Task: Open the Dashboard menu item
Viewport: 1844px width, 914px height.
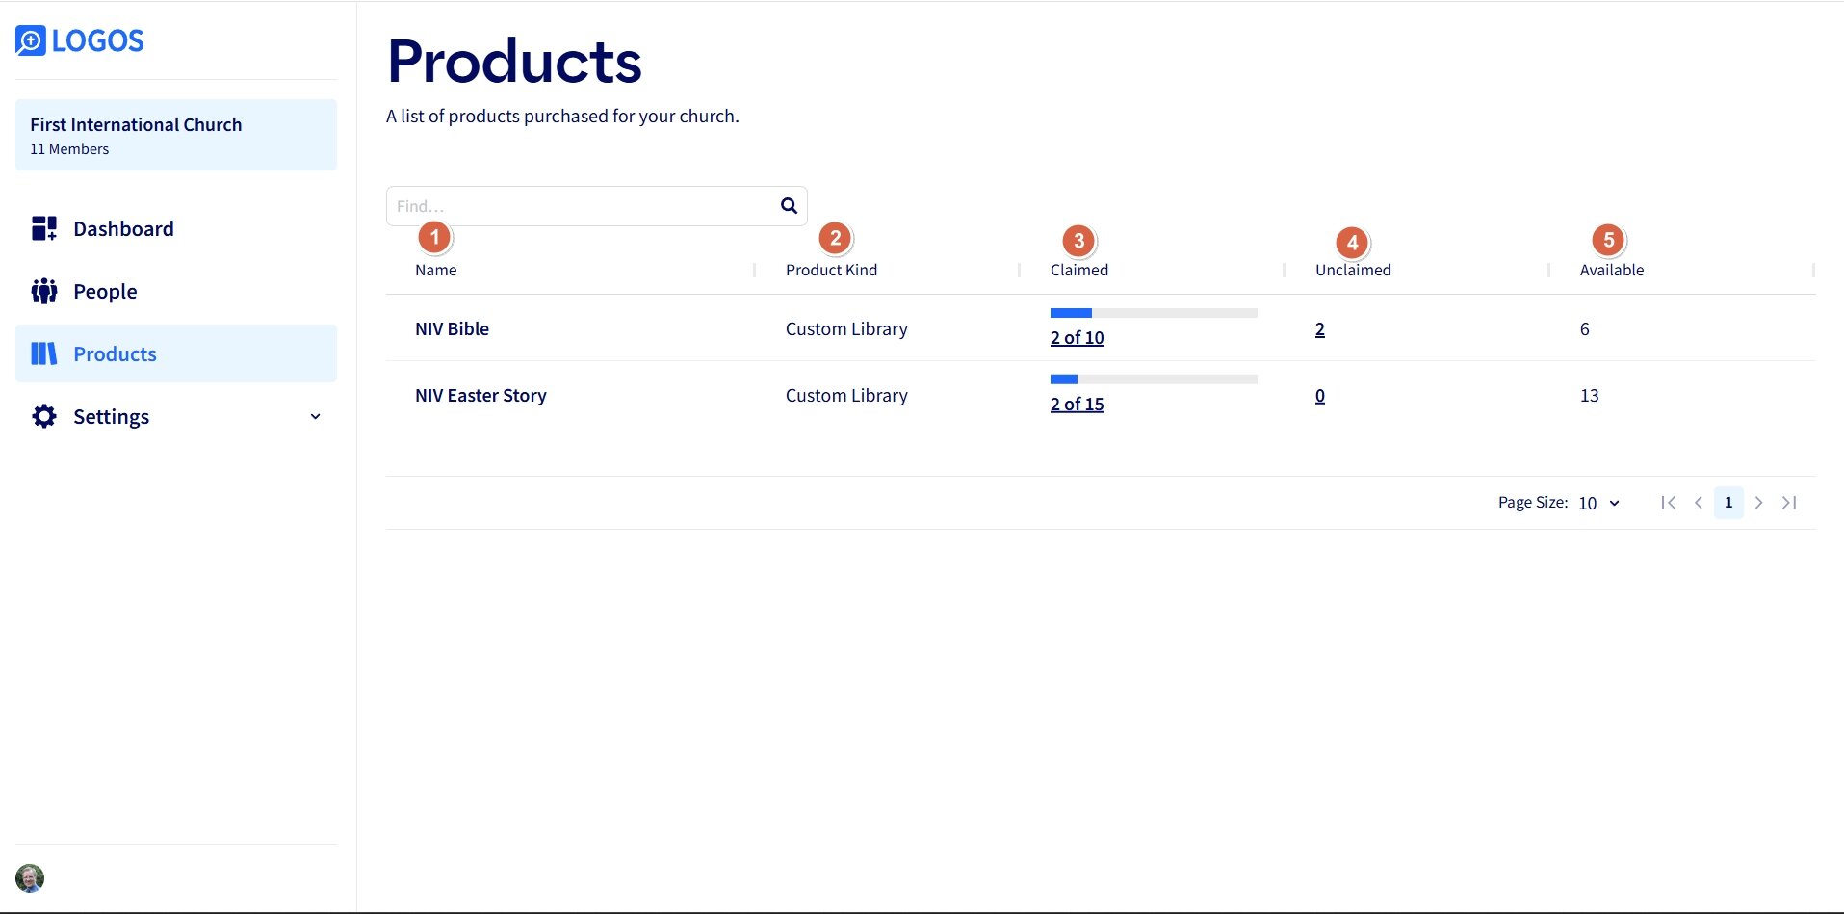Action: click(x=176, y=228)
